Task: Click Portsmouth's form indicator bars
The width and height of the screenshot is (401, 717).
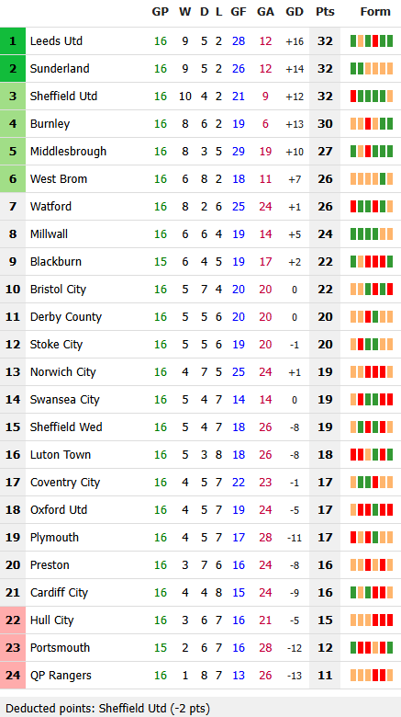Action: pos(372,648)
